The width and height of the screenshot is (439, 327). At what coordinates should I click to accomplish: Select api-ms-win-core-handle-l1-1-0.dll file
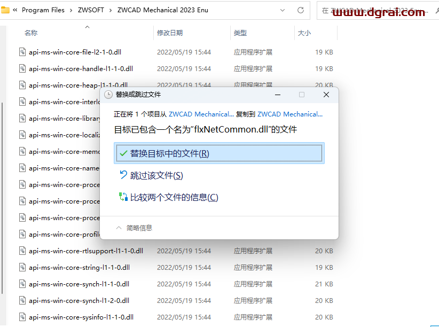tap(81, 68)
